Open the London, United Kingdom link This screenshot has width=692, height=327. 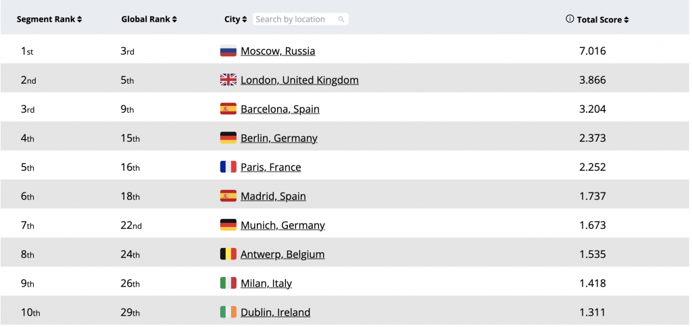tap(299, 80)
